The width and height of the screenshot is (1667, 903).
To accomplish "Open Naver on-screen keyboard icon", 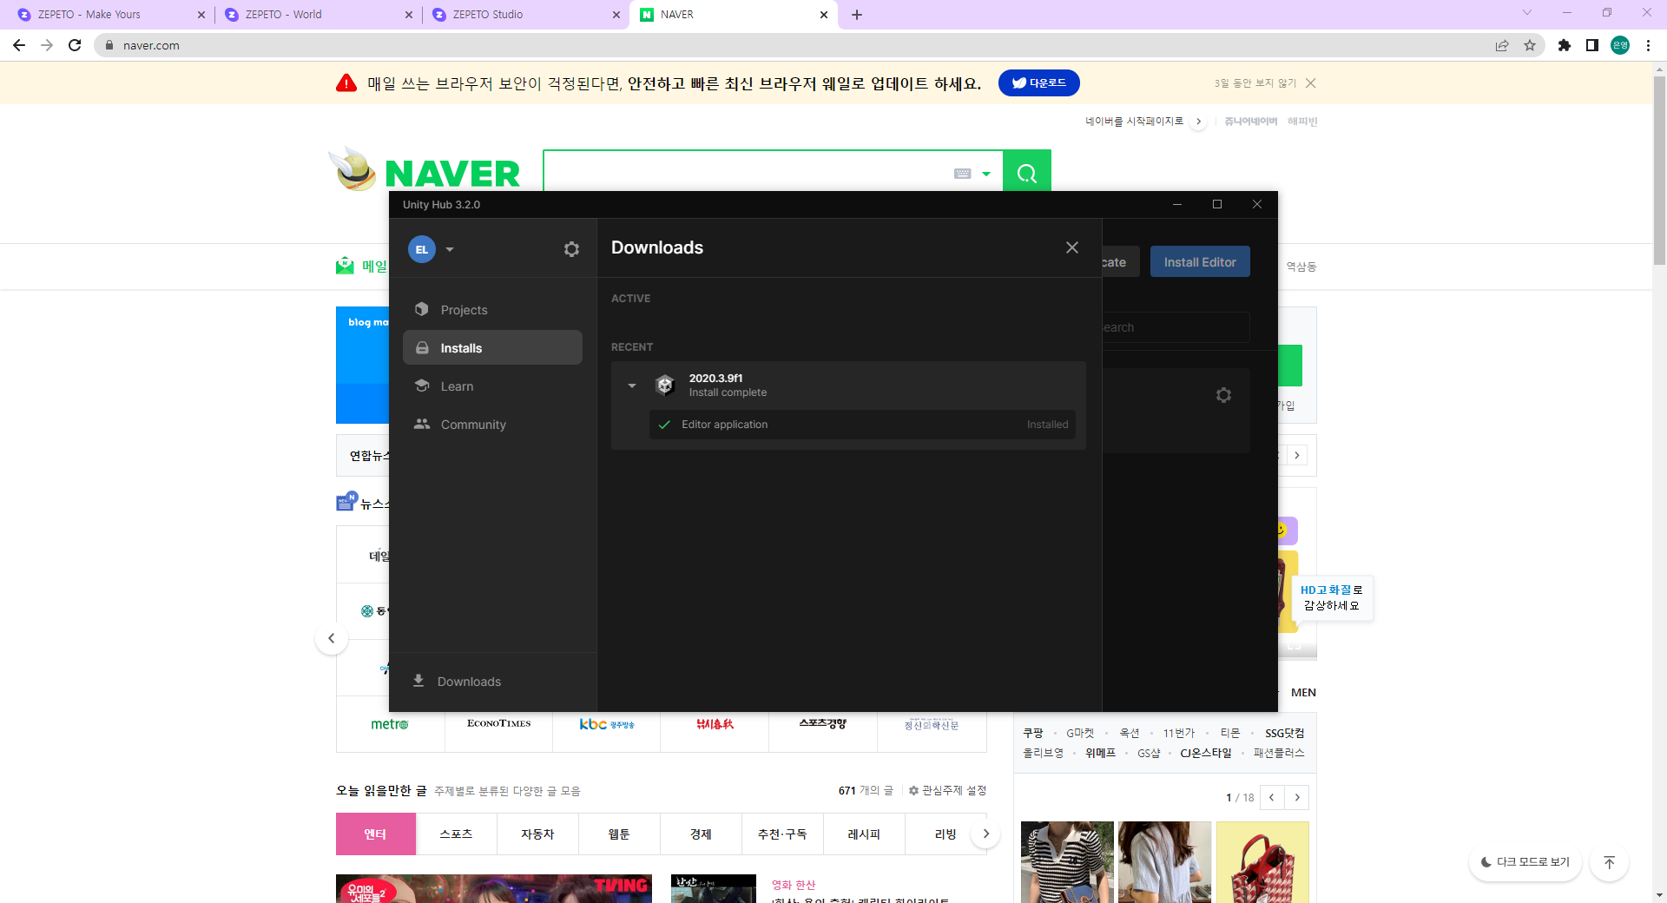I will (962, 174).
